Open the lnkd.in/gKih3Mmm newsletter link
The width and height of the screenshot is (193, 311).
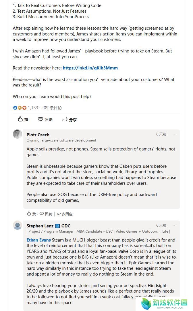coord(90,68)
